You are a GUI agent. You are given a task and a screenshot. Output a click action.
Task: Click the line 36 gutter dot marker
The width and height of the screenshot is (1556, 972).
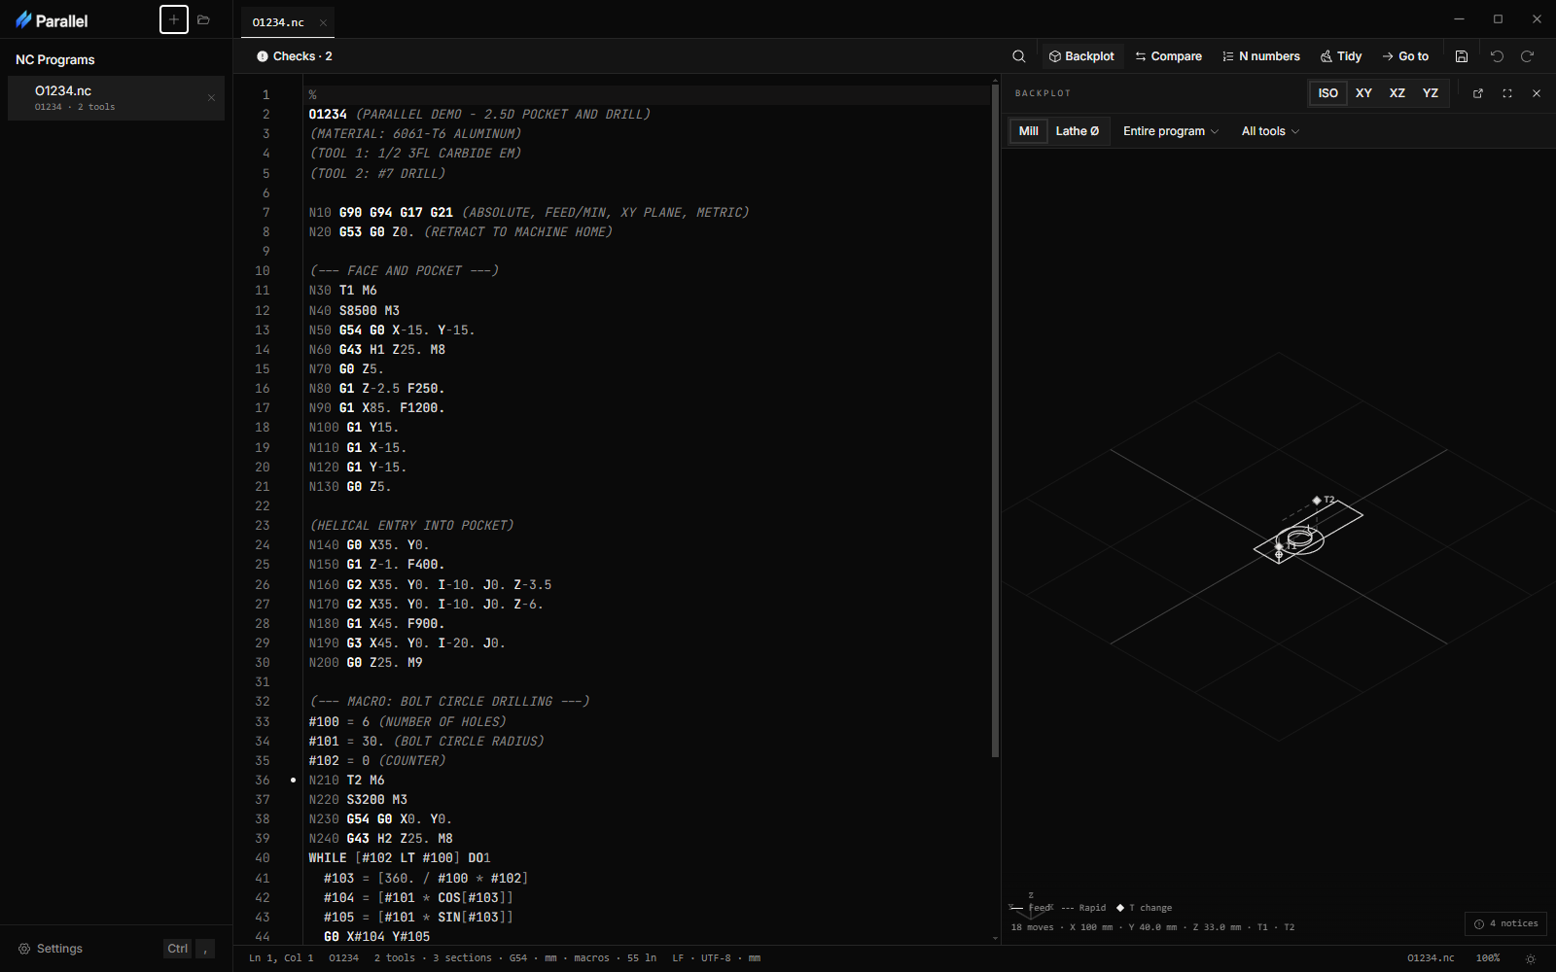coord(293,780)
